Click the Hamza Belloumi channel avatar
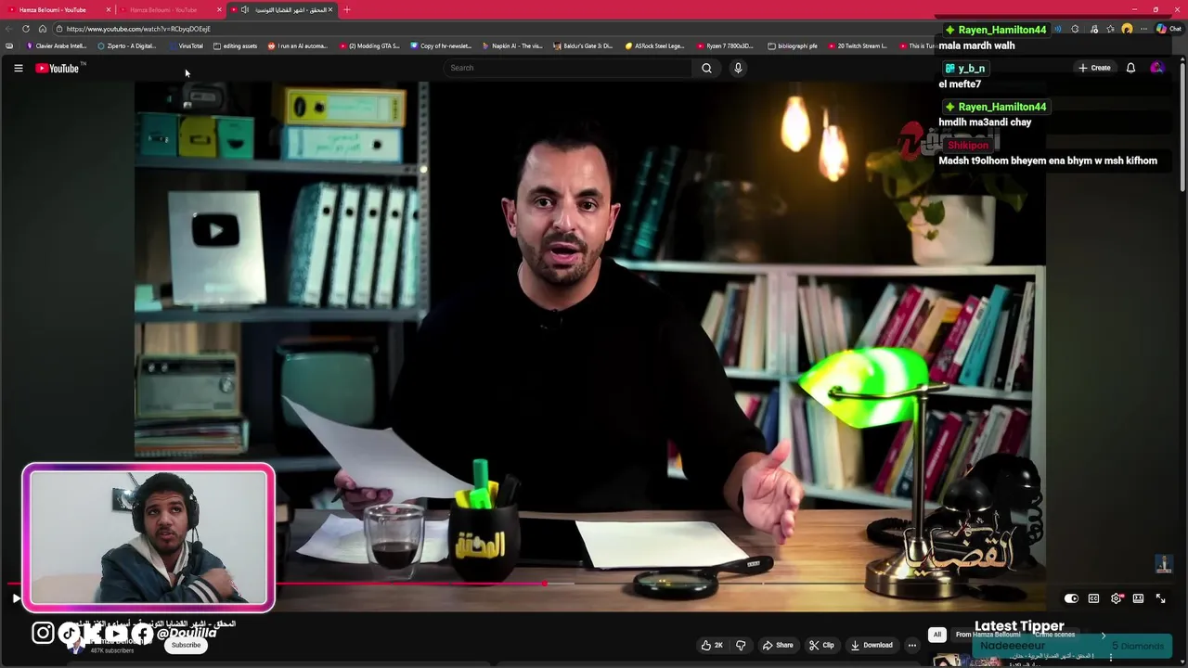 (76, 645)
